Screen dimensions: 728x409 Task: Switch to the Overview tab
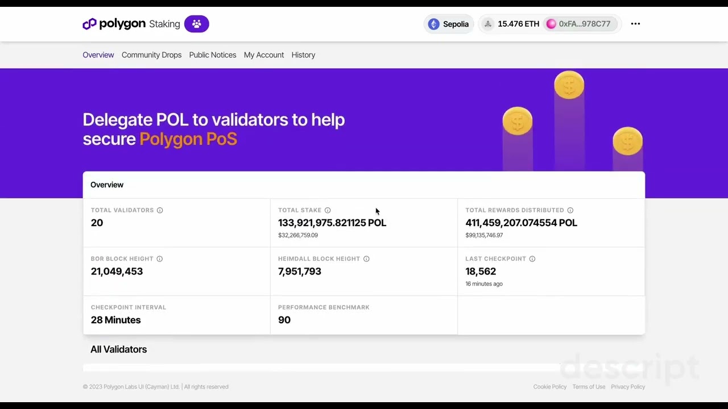pos(98,55)
